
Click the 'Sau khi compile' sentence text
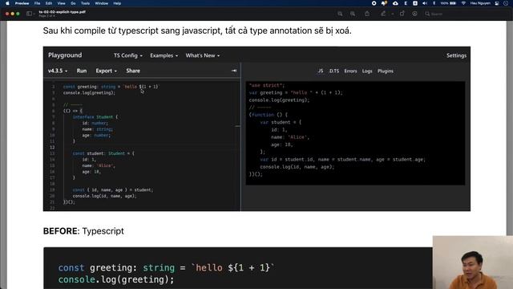(x=197, y=31)
